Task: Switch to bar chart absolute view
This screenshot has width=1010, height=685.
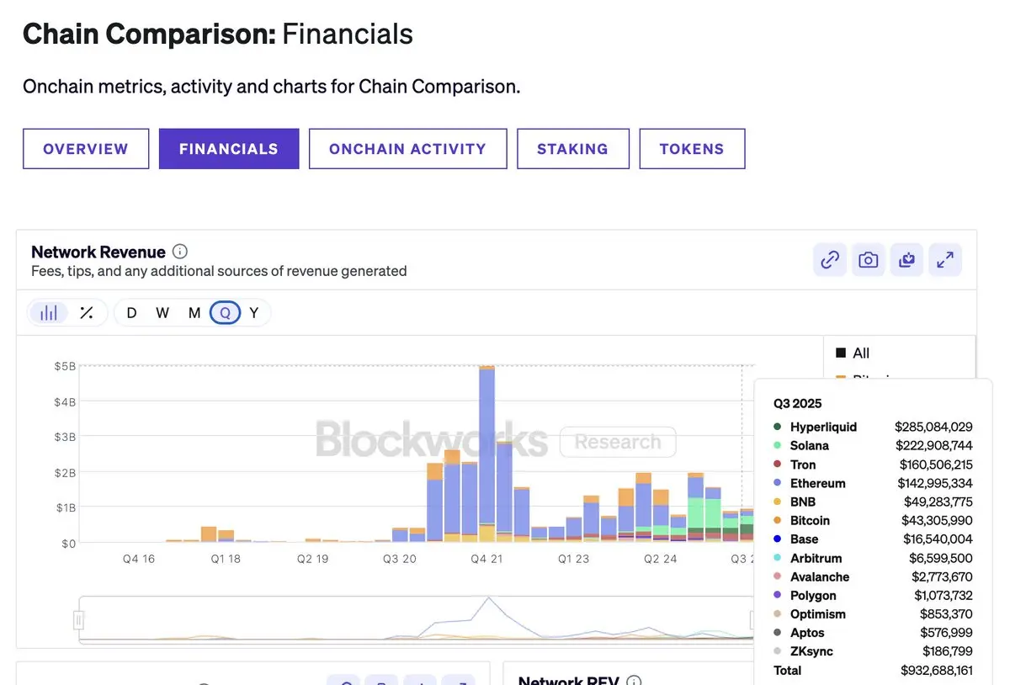Action: [x=49, y=313]
